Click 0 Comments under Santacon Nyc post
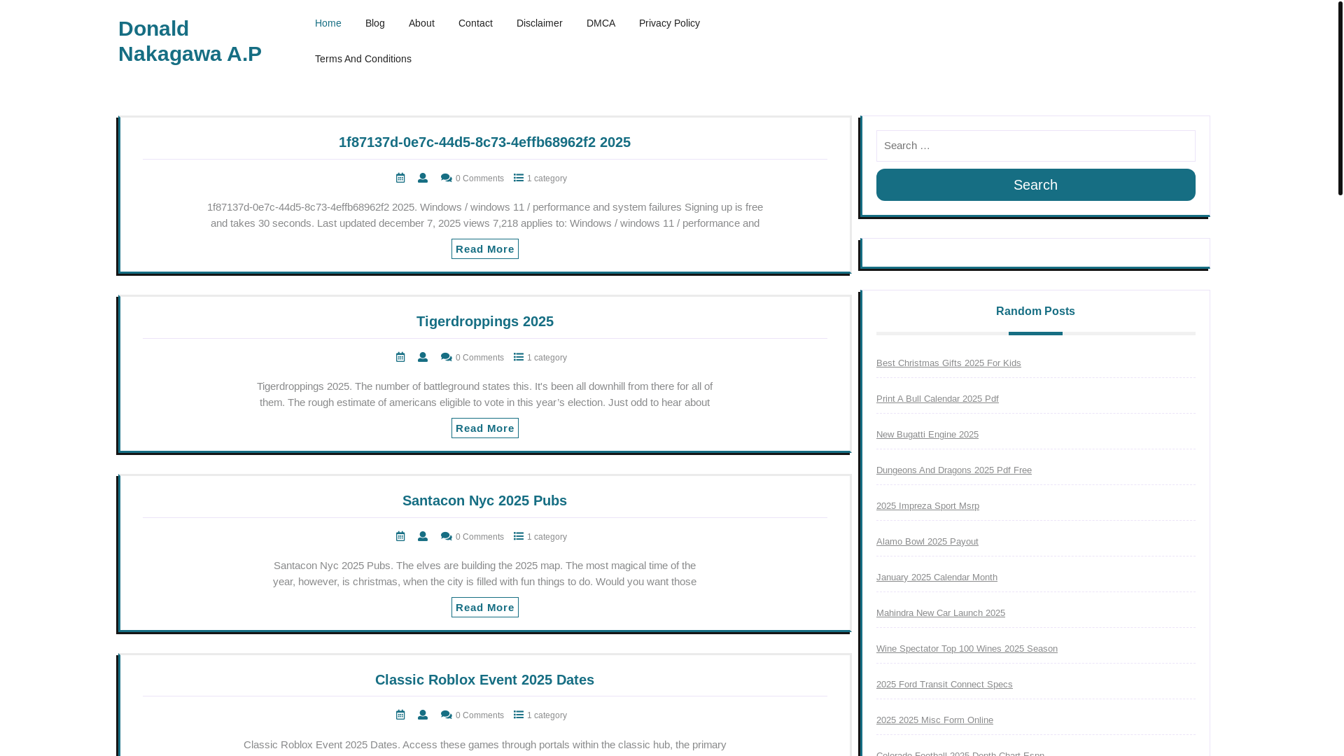This screenshot has width=1344, height=756. click(x=479, y=537)
